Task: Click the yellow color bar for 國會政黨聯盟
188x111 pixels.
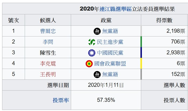Action: (141, 64)
